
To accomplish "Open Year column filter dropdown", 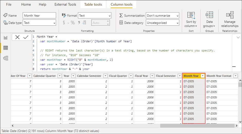I will (73, 76).
